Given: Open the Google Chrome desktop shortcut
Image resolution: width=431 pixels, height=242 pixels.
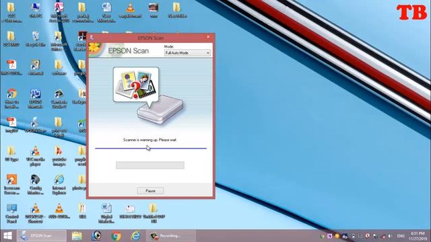Looking at the screenshot, I should click(11, 99).
